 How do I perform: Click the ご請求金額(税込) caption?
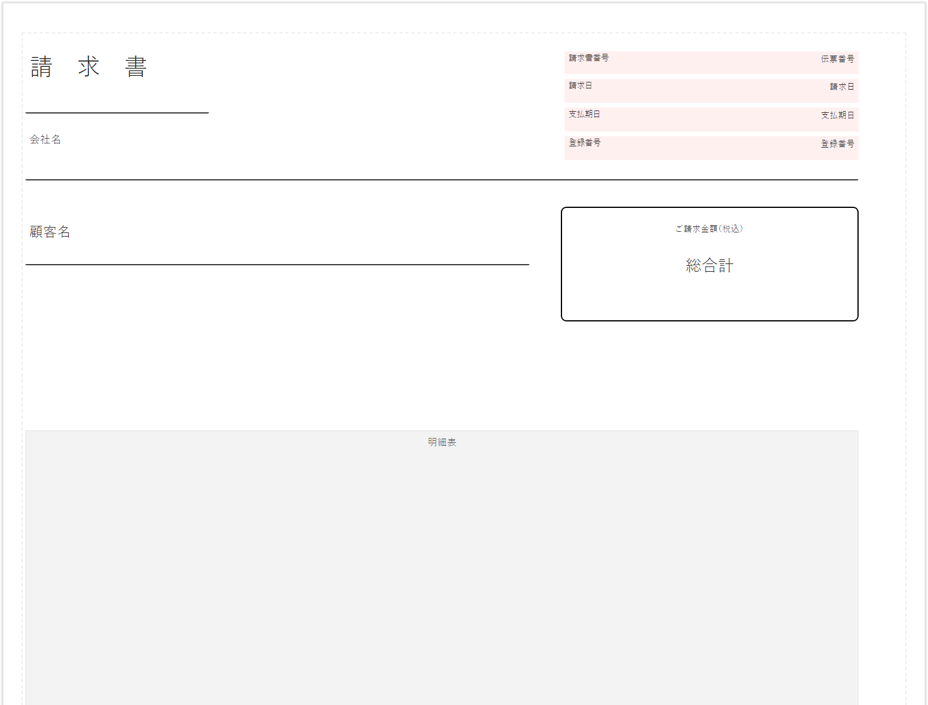tap(709, 229)
